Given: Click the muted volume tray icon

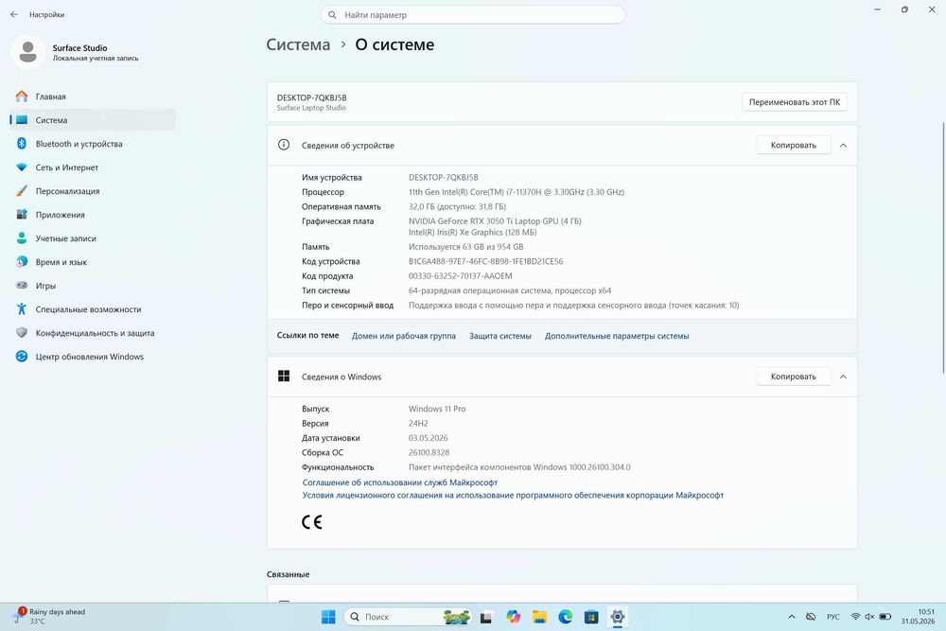Looking at the screenshot, I should point(869,617).
